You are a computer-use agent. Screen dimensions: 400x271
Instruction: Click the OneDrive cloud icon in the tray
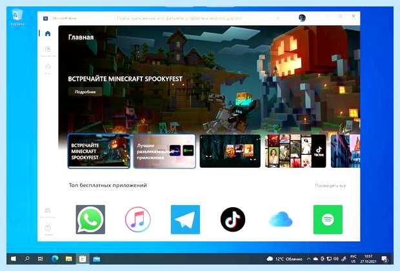315,259
